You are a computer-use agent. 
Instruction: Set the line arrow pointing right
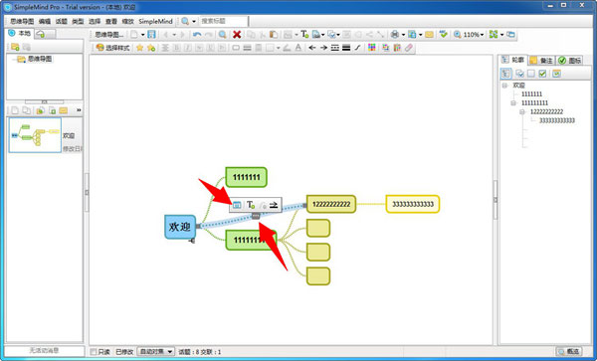coord(323,48)
